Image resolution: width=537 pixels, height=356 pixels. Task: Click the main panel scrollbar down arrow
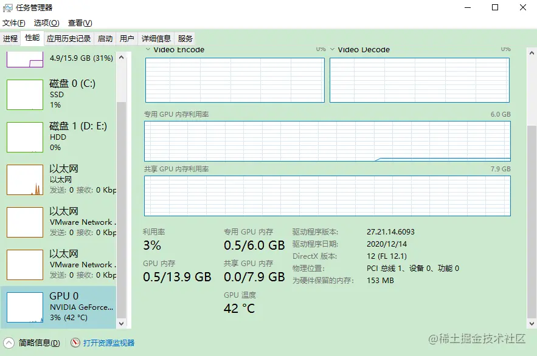[532, 323]
